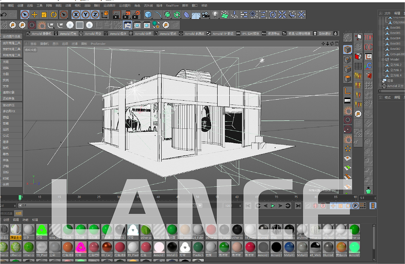Click the coordinate system cube icon
Screen dimensions: 405x264
(x=105, y=15)
